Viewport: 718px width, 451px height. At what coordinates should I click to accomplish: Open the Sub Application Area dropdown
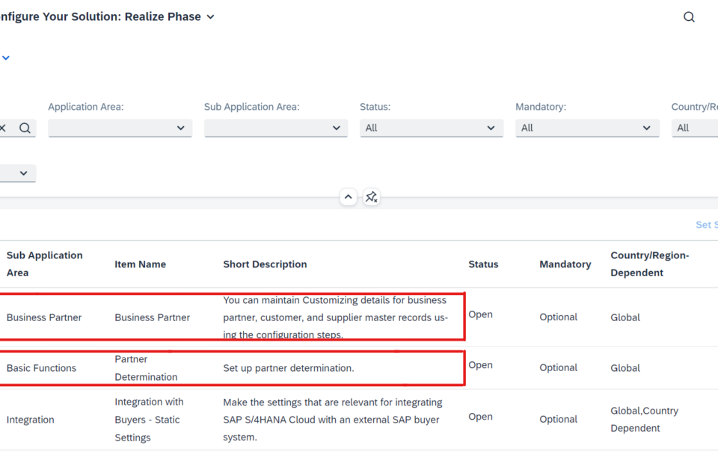pyautogui.click(x=276, y=128)
